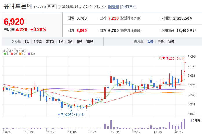This screenshot has height=136, width=202.
Task: Click the 01/09 date axis label
Action: point(179,132)
